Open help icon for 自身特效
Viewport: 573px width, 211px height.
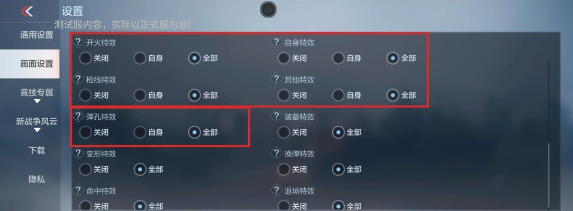tap(277, 42)
